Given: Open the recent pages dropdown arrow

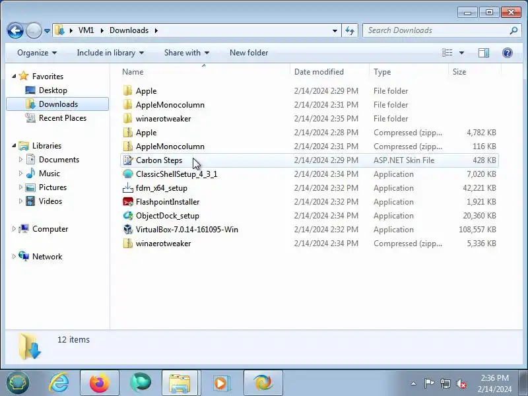Looking at the screenshot, I should coord(47,30).
